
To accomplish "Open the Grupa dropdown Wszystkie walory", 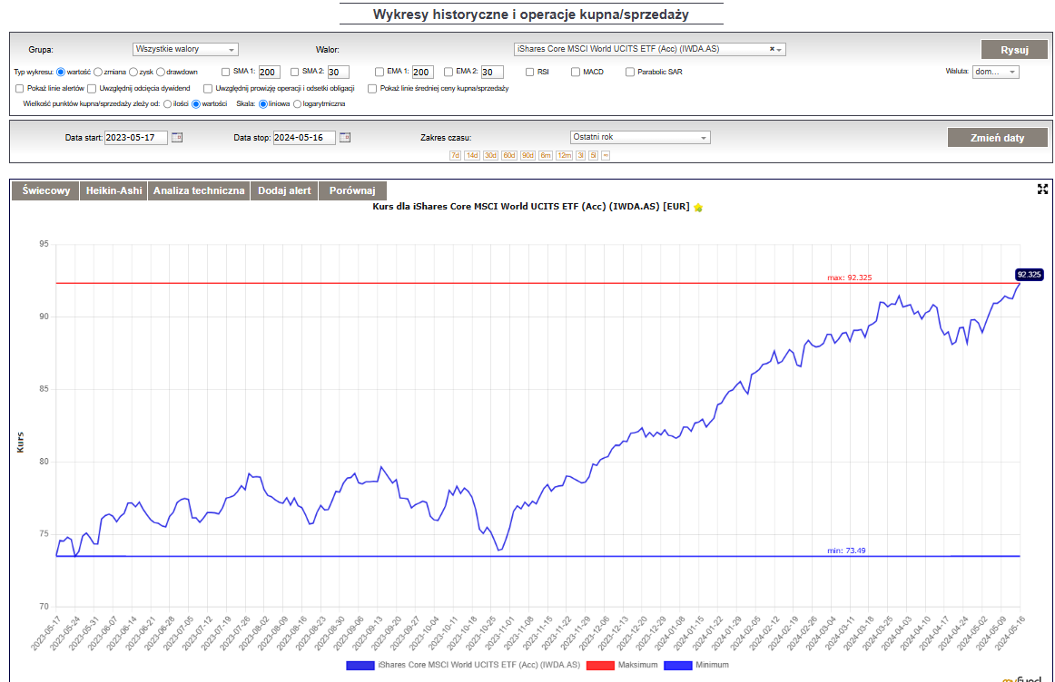I will point(186,49).
